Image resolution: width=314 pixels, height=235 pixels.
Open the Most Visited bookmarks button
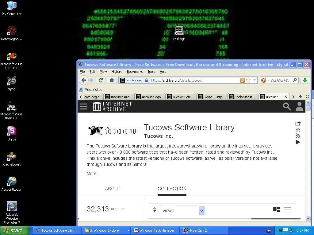pos(90,90)
